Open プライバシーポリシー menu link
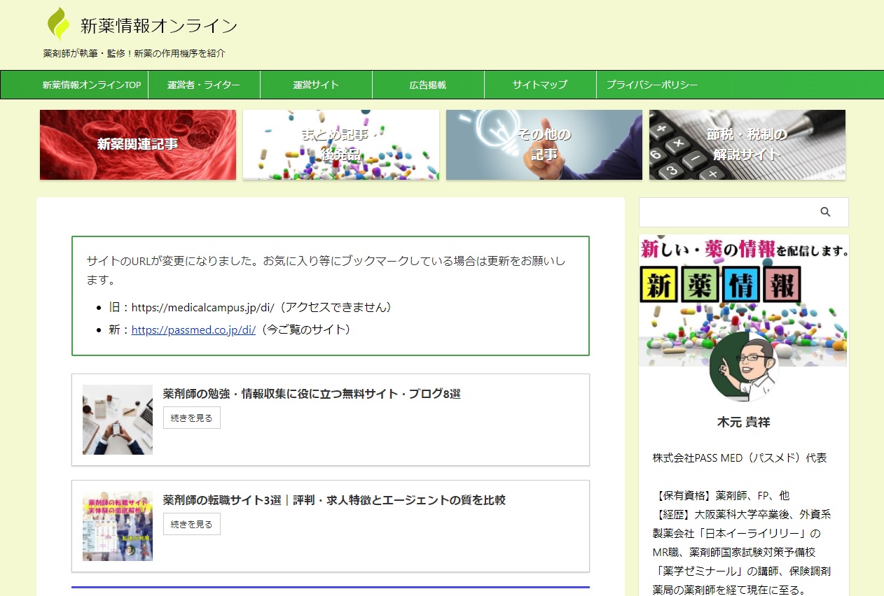Image resolution: width=884 pixels, height=596 pixels. [x=652, y=85]
